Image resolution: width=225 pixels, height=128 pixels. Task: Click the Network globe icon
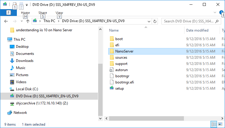(10, 113)
